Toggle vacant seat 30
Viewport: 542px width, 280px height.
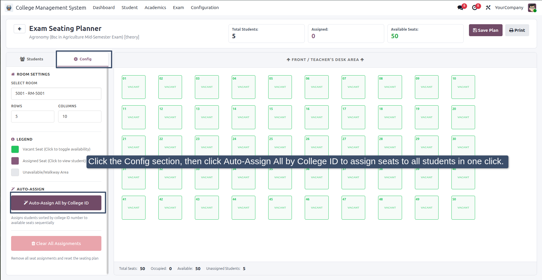463,146
